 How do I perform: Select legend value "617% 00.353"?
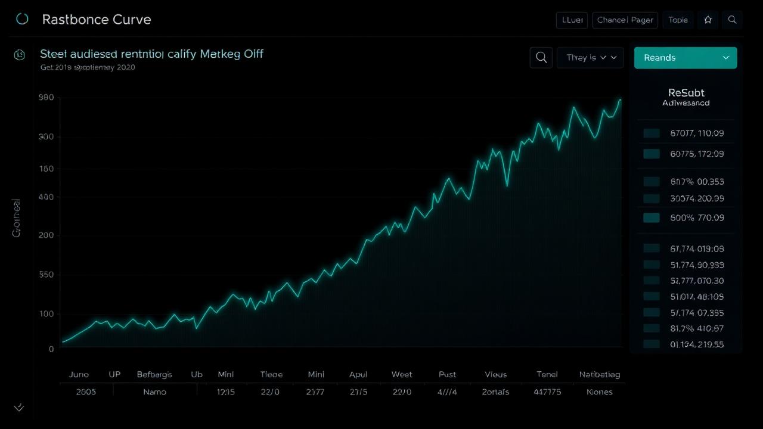pos(697,182)
